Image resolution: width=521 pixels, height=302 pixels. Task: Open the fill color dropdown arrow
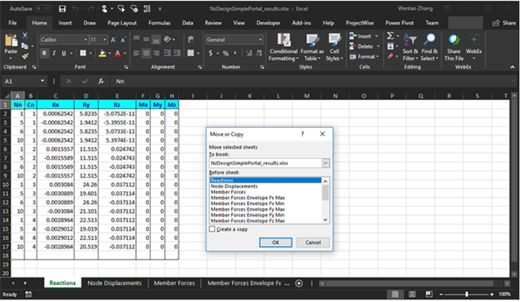point(109,53)
